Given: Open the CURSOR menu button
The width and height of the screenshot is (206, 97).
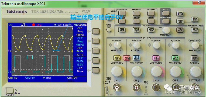Looking at the screenshot, I should click(136, 21).
